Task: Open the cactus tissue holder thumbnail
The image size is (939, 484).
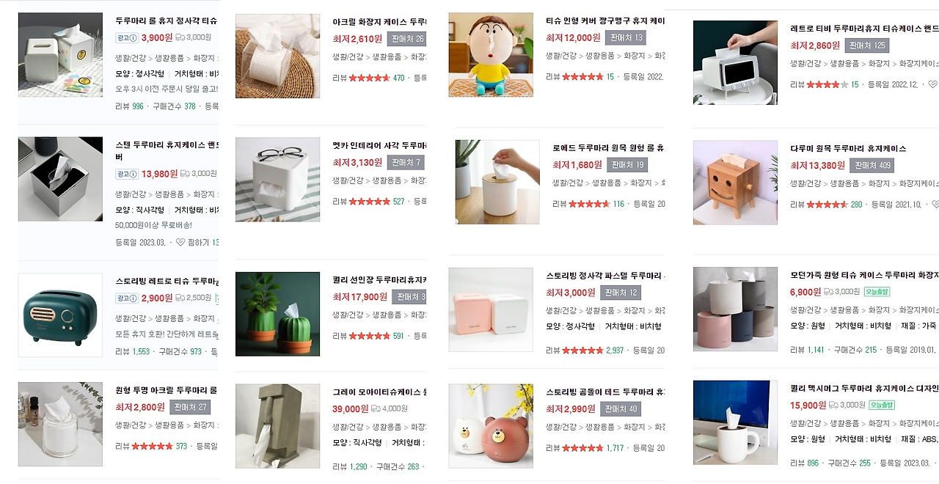Action: [x=277, y=314]
